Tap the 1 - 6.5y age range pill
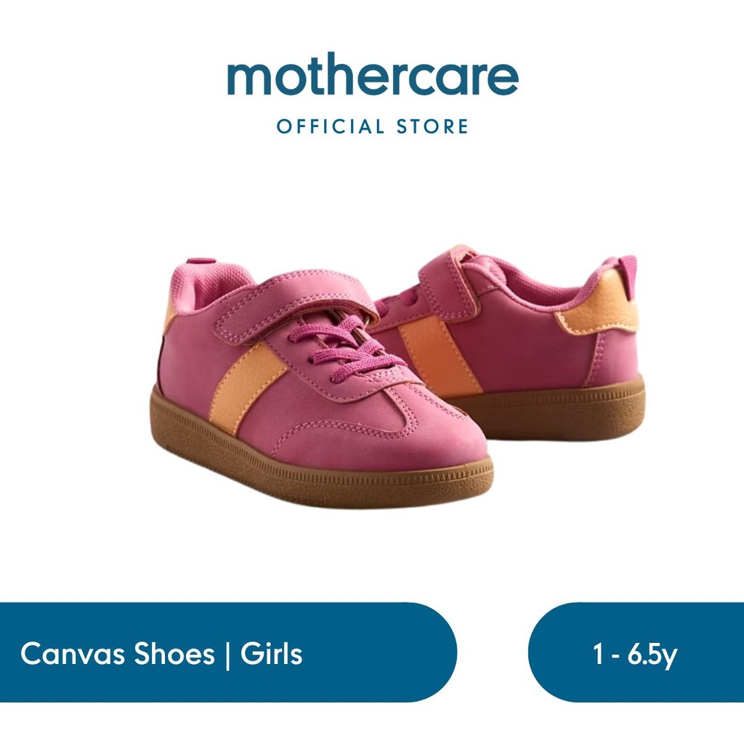 pyautogui.click(x=636, y=652)
